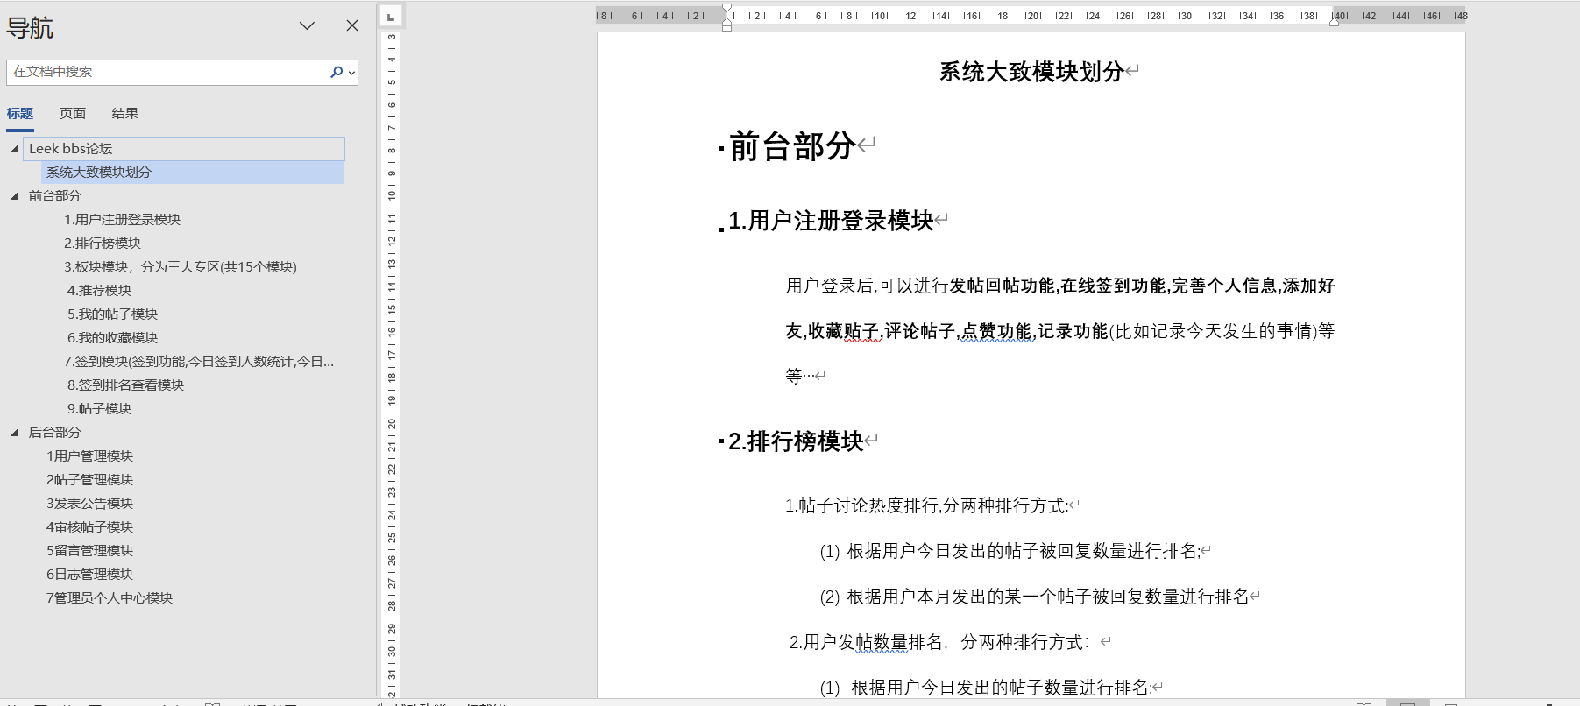Switch to the 页面 tab
Viewport: 1580px width, 706px height.
(73, 113)
